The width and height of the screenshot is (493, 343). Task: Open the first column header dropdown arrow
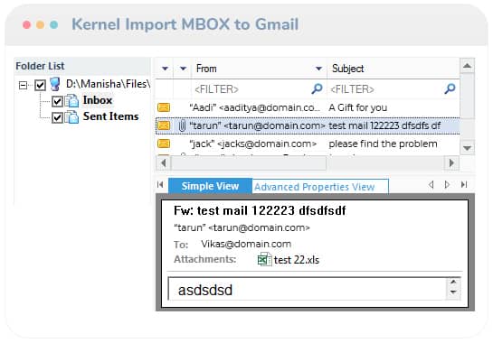pos(165,69)
